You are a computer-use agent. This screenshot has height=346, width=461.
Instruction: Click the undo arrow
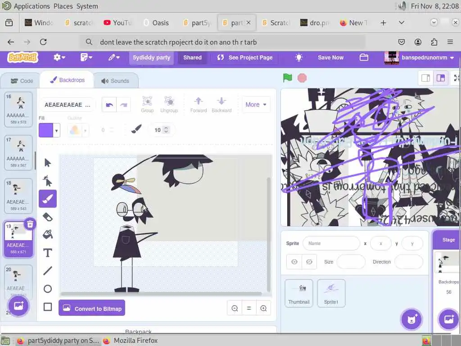[x=109, y=105]
